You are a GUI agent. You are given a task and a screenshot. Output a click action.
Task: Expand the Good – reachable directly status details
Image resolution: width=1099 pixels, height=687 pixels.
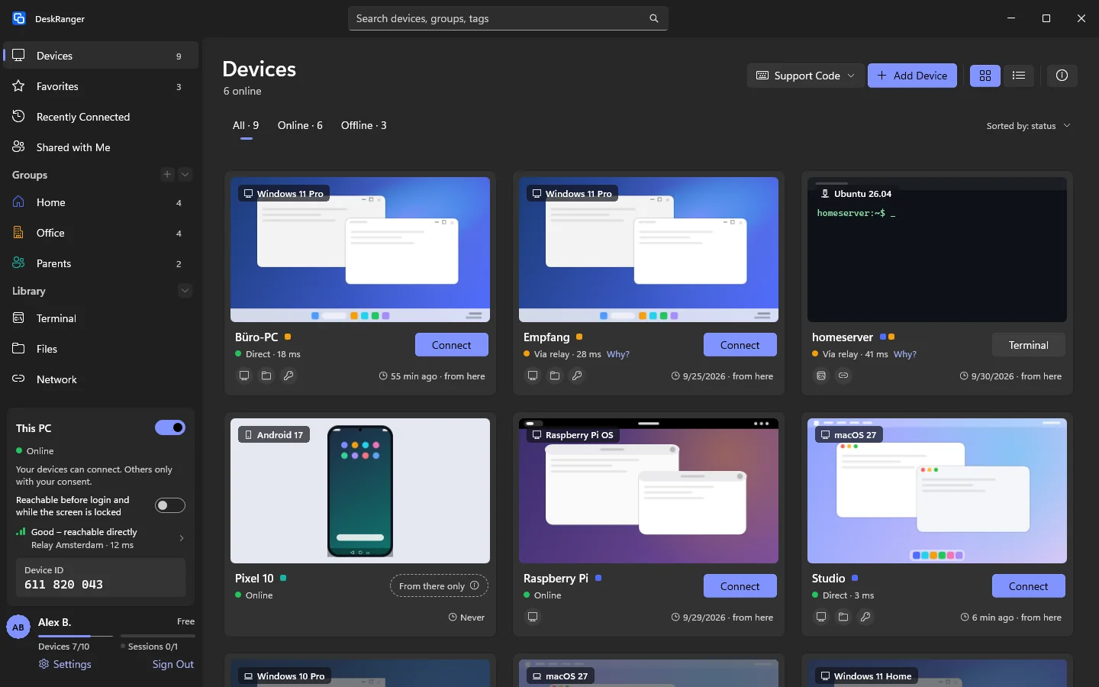[100, 538]
